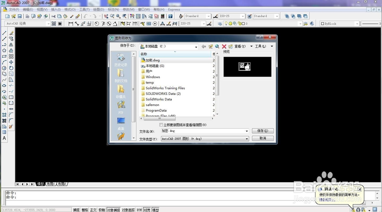Viewport: 382px width, 212px height.
Task: Select the Rotate modify tool
Action: [x=11, y=68]
